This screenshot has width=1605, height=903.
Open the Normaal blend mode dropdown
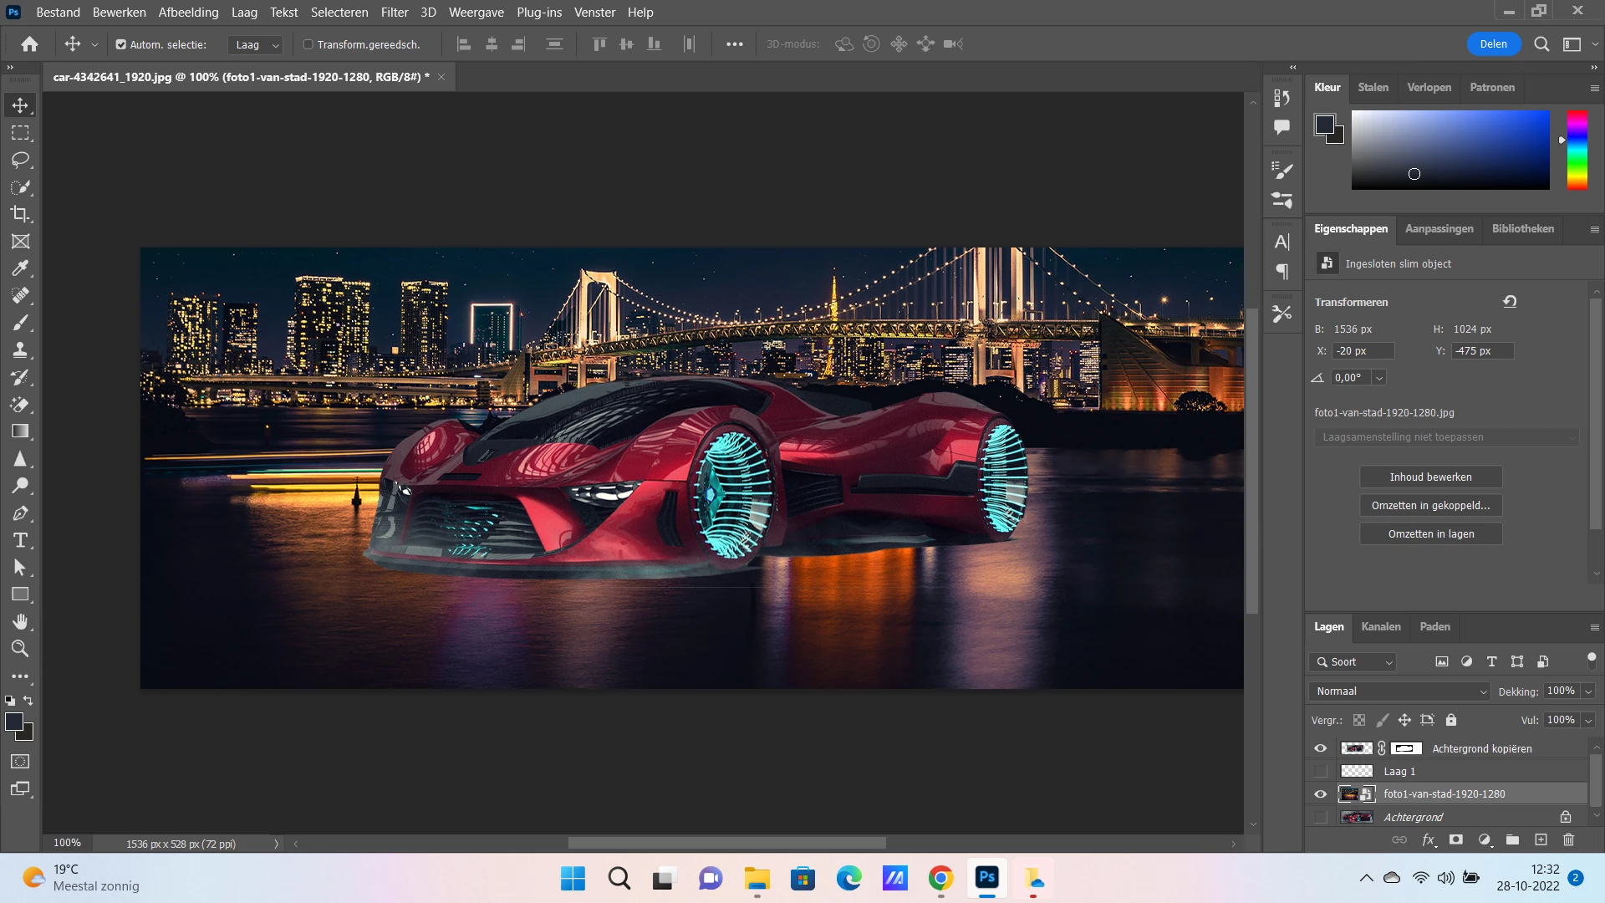point(1399,691)
